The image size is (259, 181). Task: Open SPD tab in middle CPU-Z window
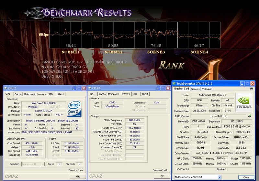coord(135,94)
